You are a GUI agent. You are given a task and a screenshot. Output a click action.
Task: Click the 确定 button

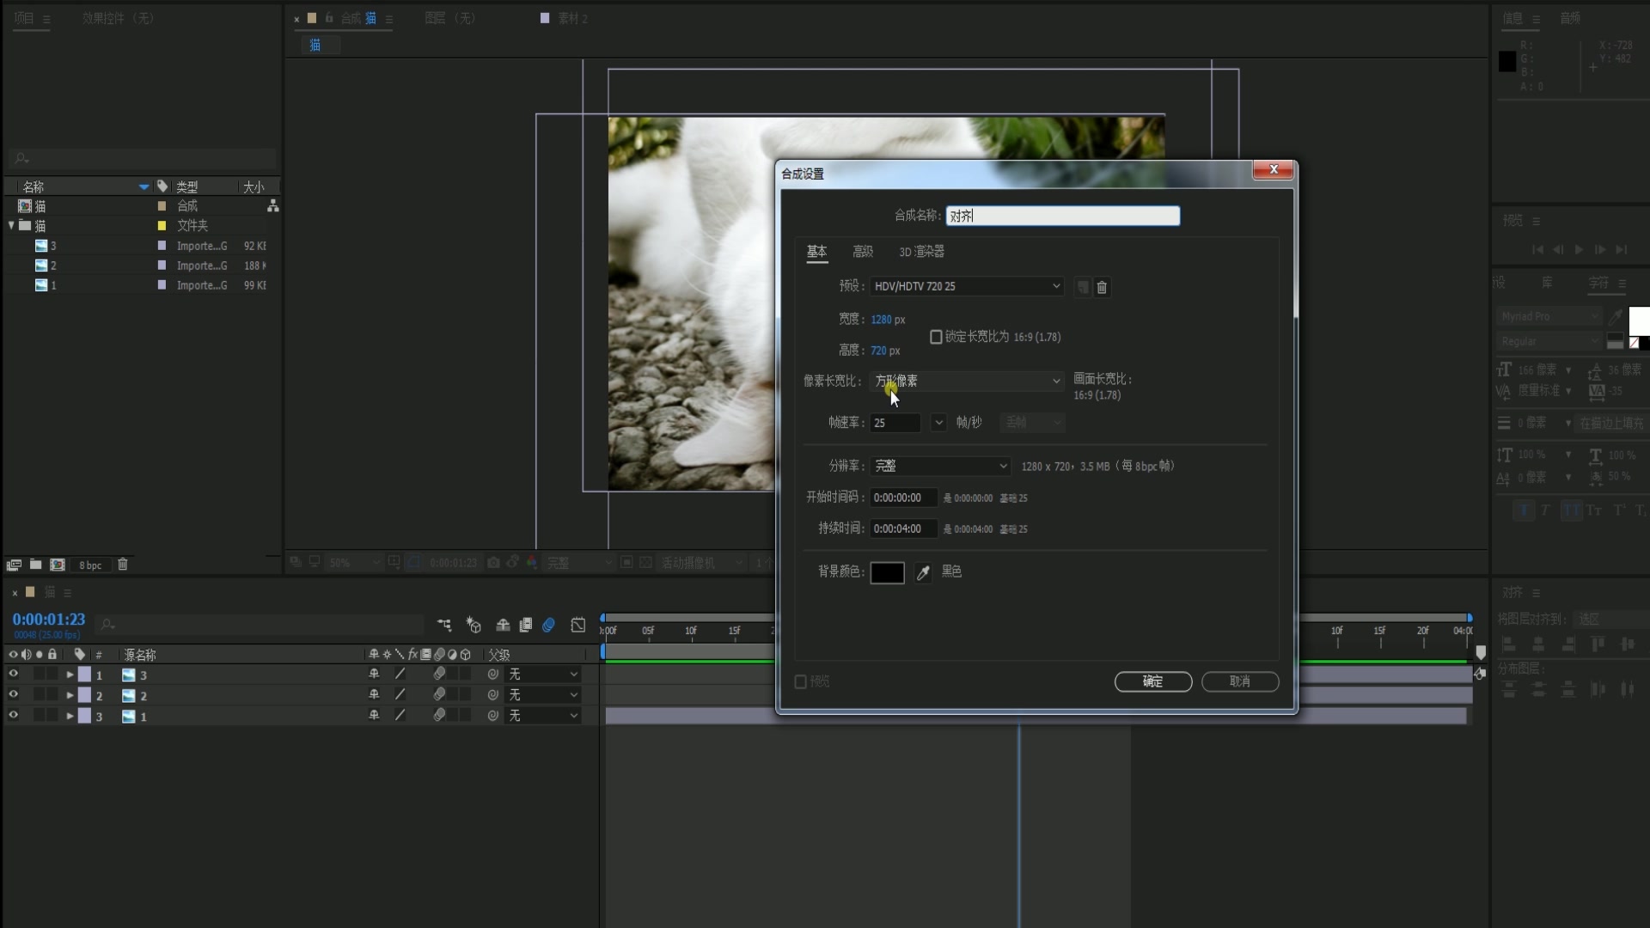(1152, 681)
